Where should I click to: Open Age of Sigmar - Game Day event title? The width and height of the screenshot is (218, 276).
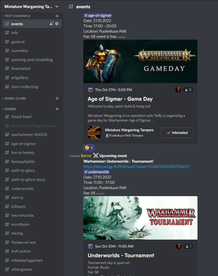pos(120,99)
